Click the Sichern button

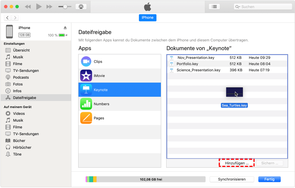click(x=270, y=163)
